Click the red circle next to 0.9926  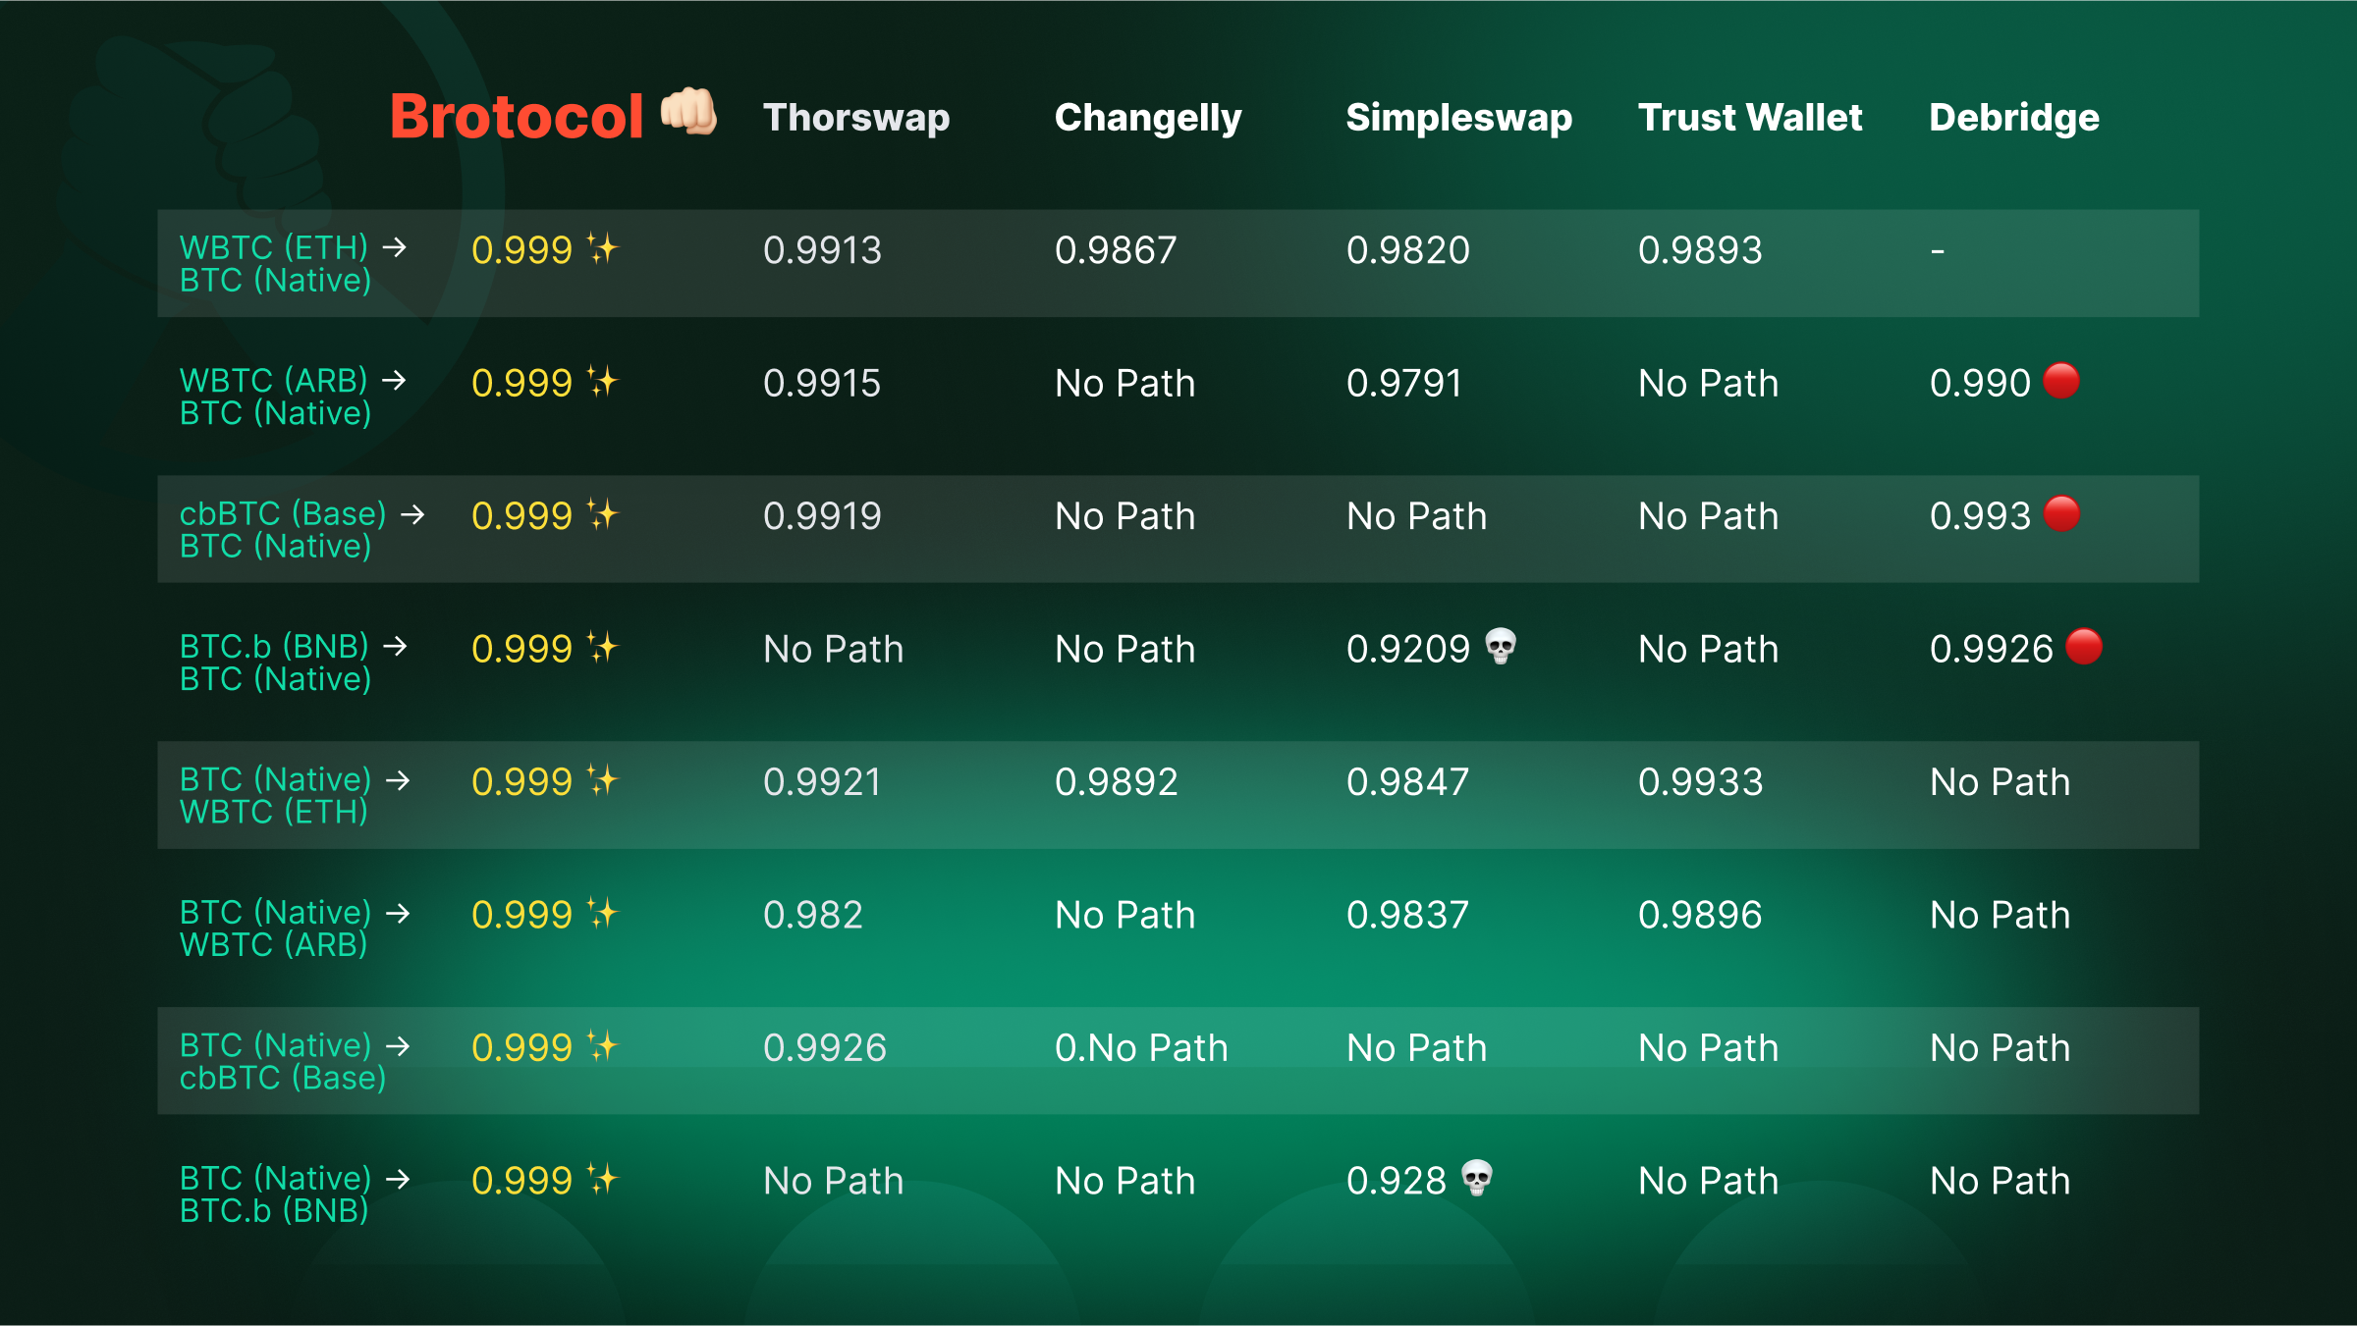click(x=2083, y=647)
